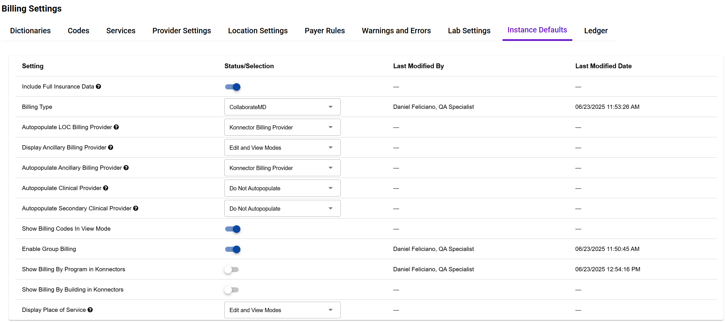The image size is (726, 322).
Task: Switch to the Payer Rules tab
Action: point(325,30)
